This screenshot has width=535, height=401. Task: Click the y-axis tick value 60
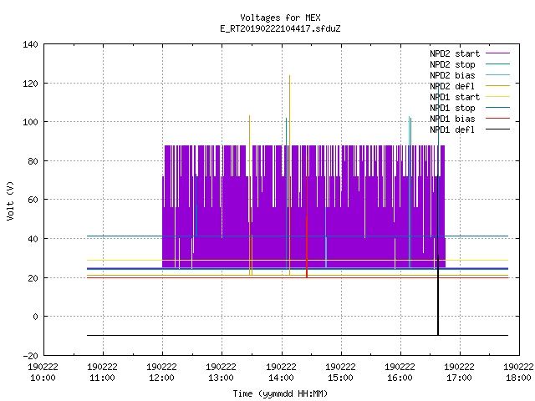(x=33, y=200)
